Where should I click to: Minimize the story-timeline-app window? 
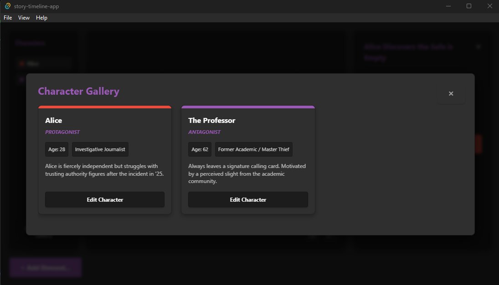(448, 6)
